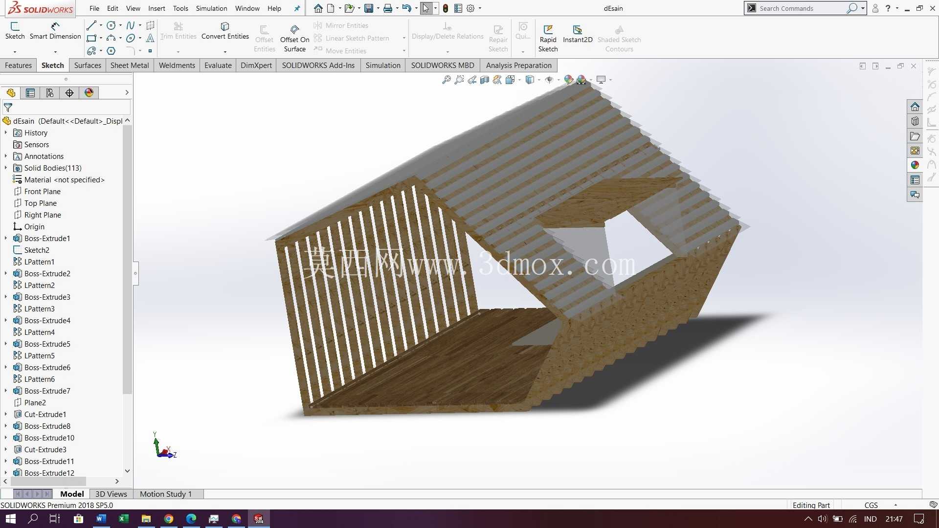Open Smart Dimension dropdown arrow
The height and width of the screenshot is (528, 939).
point(55,51)
